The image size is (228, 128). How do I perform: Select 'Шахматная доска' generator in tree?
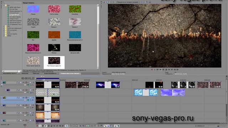15,22
